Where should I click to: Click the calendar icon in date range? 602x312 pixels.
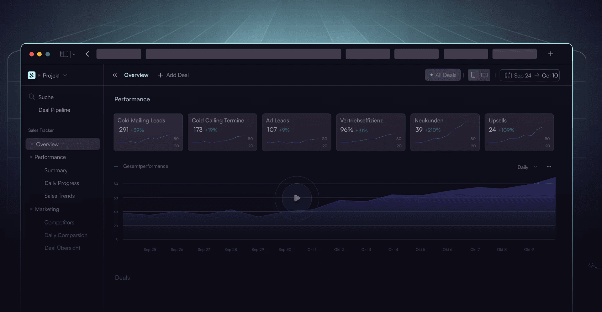pyautogui.click(x=508, y=76)
